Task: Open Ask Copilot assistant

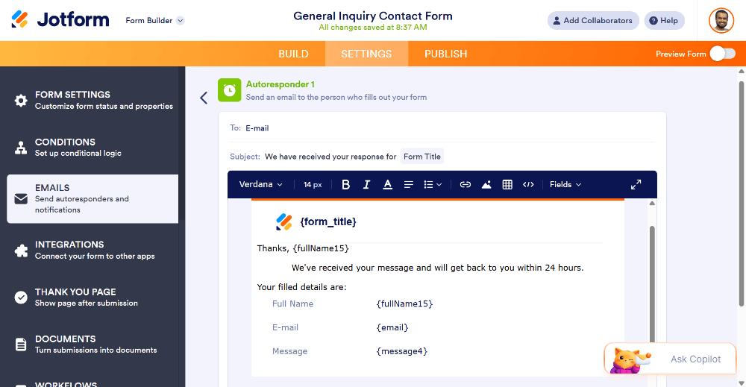Action: pyautogui.click(x=670, y=359)
